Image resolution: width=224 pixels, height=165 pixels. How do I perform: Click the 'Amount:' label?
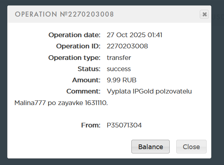point(86,80)
